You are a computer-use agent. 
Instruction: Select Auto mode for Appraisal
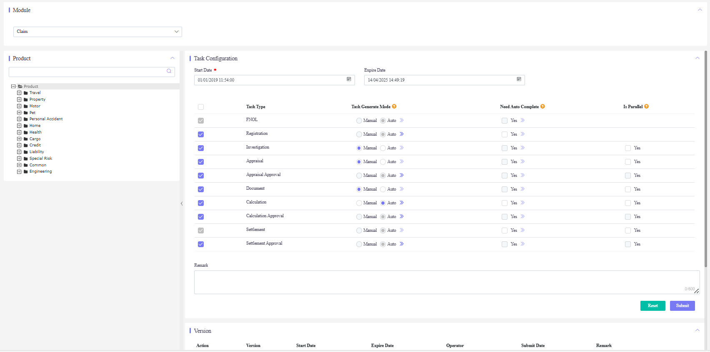point(383,162)
